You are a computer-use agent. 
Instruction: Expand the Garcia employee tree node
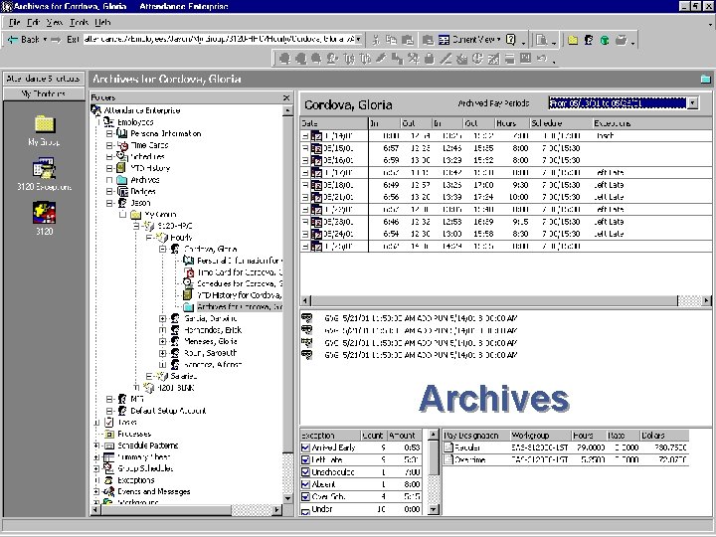click(162, 318)
